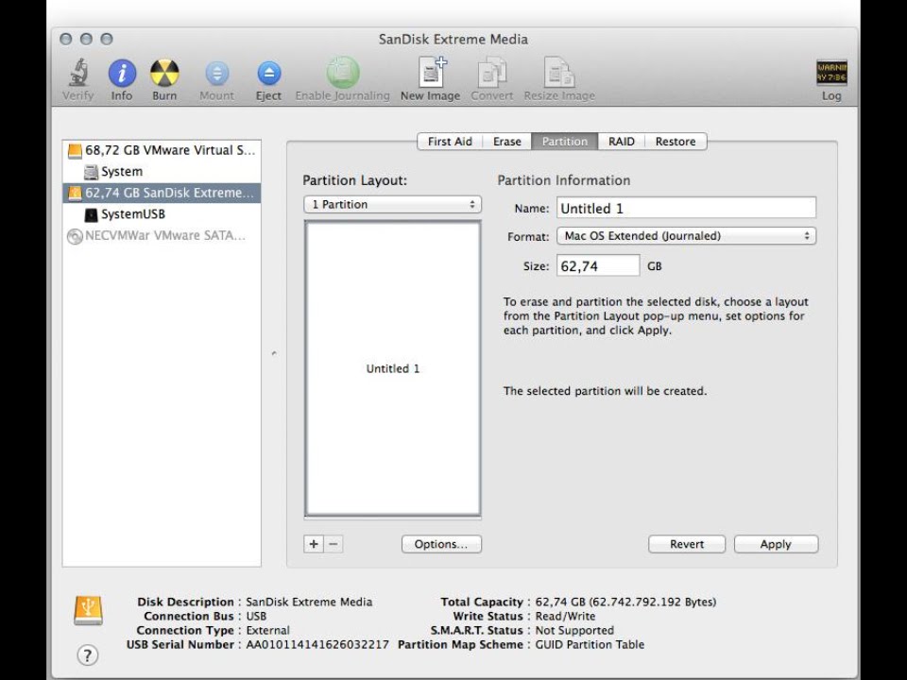Click the Burn toolbar icon

[164, 73]
